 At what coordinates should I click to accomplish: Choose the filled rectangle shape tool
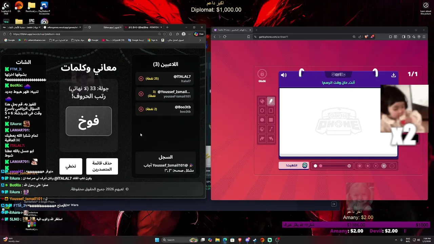(x=271, y=120)
